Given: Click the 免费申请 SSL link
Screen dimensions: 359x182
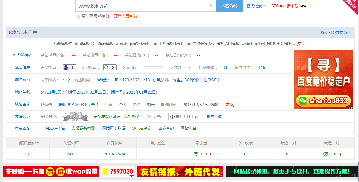Looking at the screenshot, I should pyautogui.click(x=214, y=117).
